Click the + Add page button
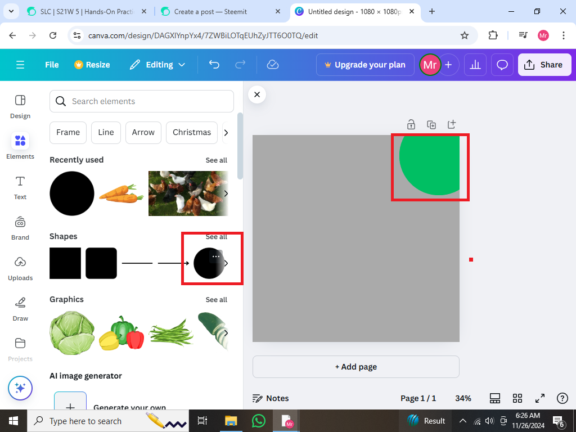The height and width of the screenshot is (432, 576). coord(356,367)
